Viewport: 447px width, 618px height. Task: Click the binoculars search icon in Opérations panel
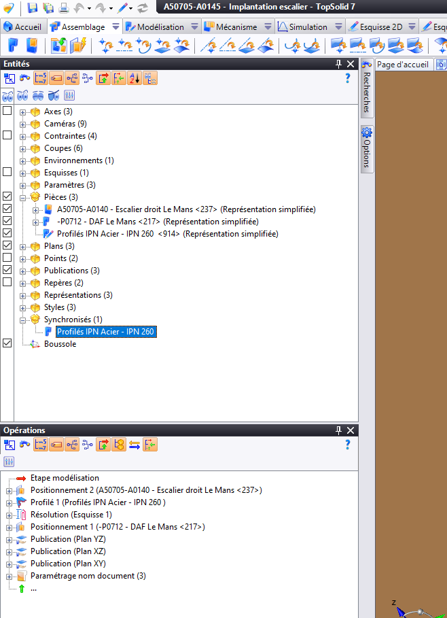tap(25, 445)
